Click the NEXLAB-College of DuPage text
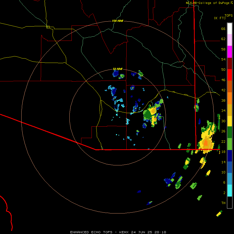This screenshot has height=234, width=234. pyautogui.click(x=207, y=3)
